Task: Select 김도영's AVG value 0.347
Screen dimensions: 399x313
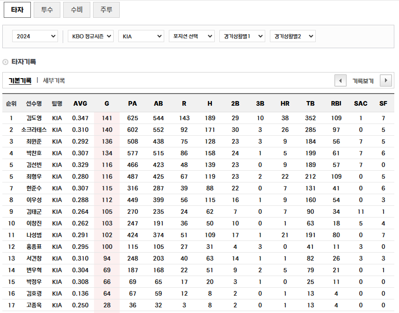Action: click(x=80, y=118)
